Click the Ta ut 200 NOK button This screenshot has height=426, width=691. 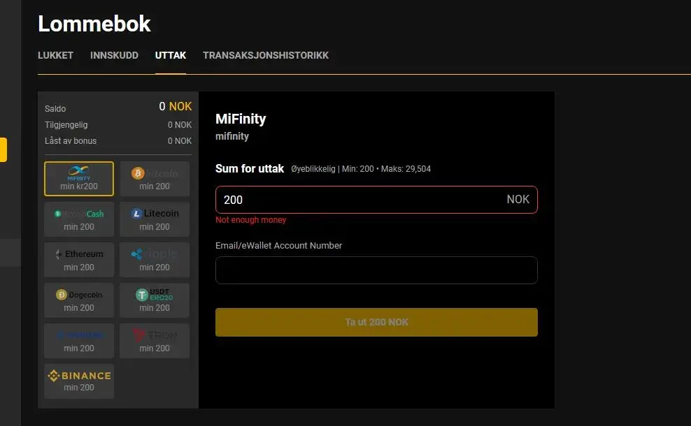(376, 322)
